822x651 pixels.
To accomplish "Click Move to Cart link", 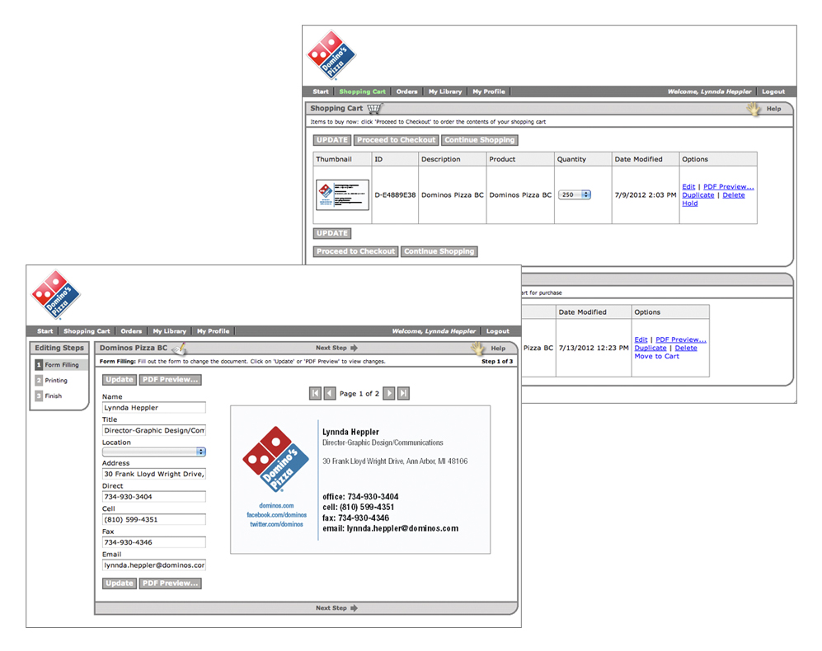I will (657, 357).
